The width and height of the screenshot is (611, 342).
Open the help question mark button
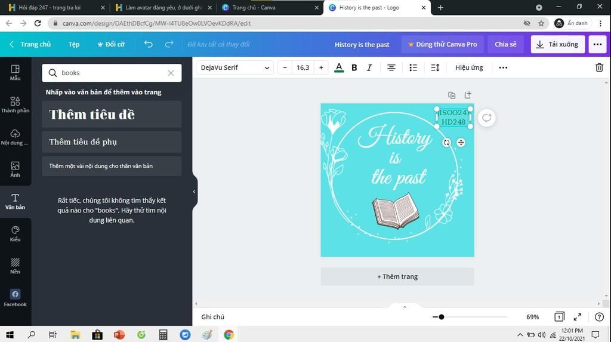(599, 317)
